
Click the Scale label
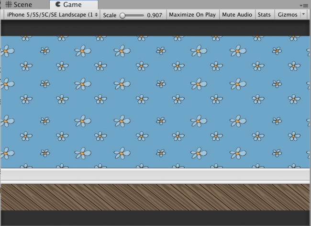point(110,15)
